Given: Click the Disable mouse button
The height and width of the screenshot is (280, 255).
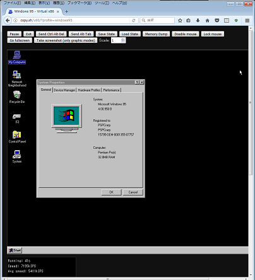Looking at the screenshot, I should tap(186, 34).
